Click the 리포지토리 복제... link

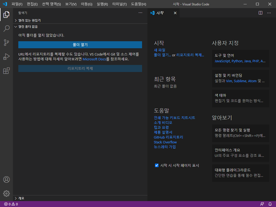point(190,55)
